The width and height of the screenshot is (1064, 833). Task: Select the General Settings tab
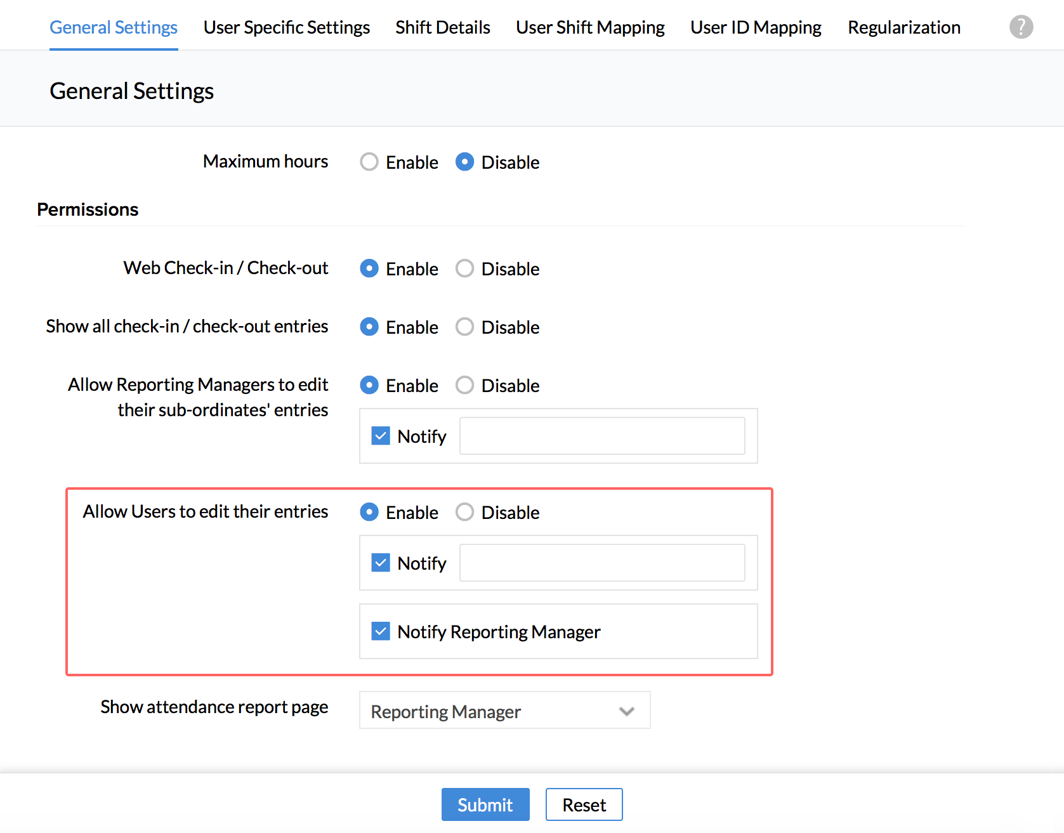[114, 27]
